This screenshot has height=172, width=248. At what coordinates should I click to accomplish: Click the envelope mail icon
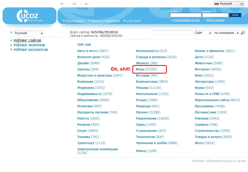[x=74, y=4]
